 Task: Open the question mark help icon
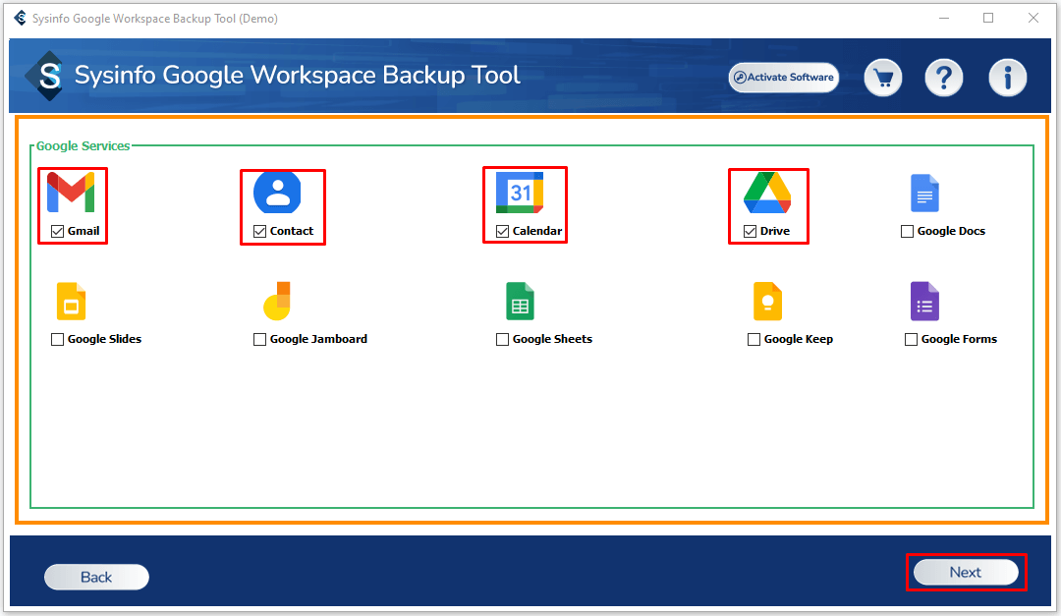tap(944, 78)
